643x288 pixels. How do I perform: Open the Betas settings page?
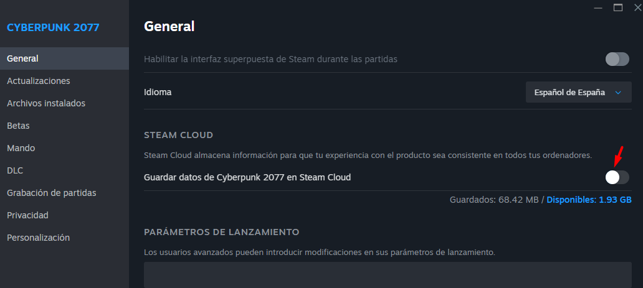click(64, 126)
